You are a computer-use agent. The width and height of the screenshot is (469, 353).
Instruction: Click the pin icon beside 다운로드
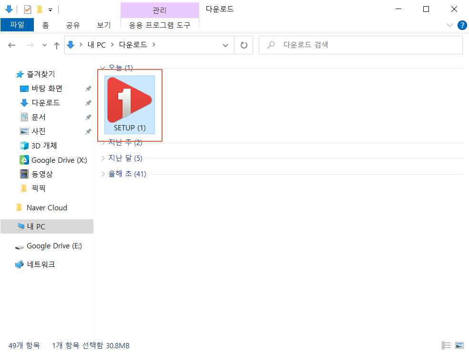(88, 103)
